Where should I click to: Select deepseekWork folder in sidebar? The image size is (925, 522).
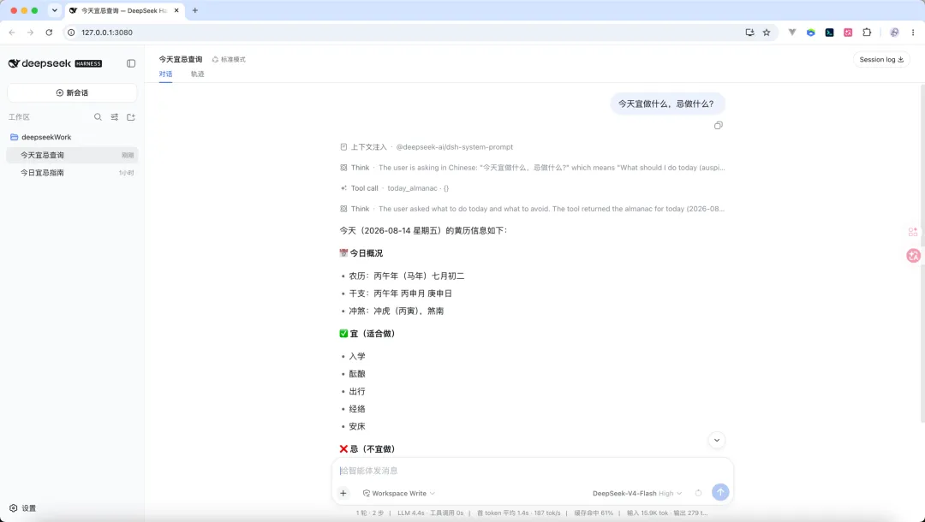tap(72, 137)
